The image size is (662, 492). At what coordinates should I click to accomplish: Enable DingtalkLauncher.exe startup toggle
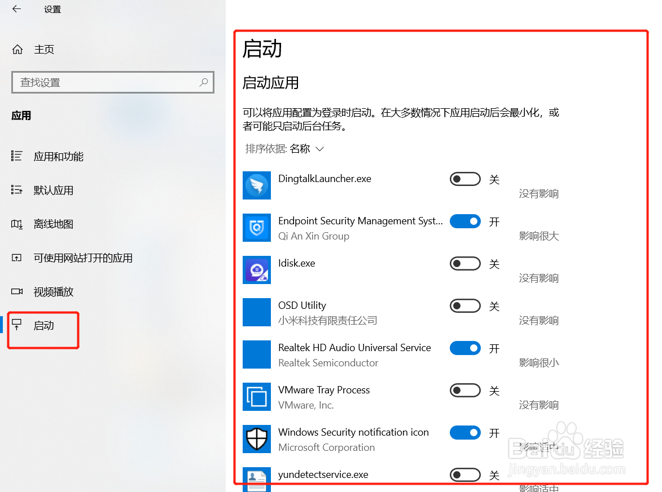point(465,179)
